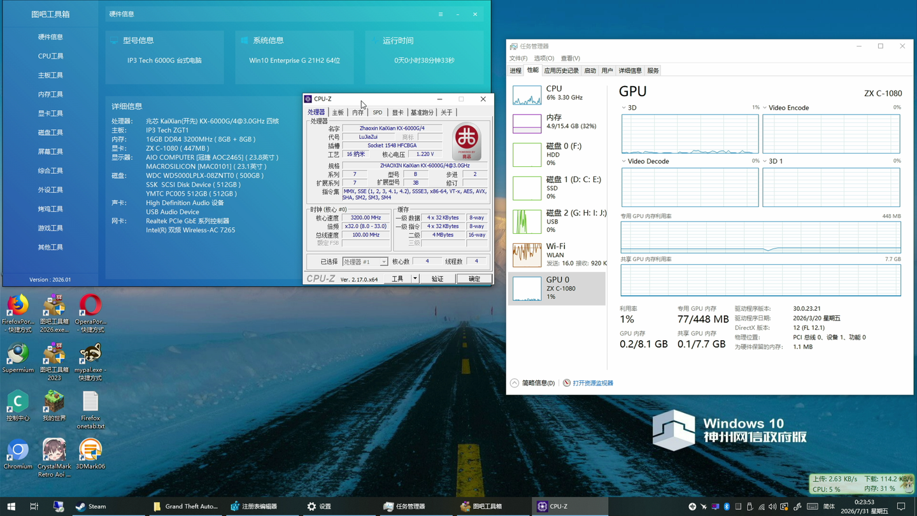Open the SPD tab in CPU-Z

(378, 113)
